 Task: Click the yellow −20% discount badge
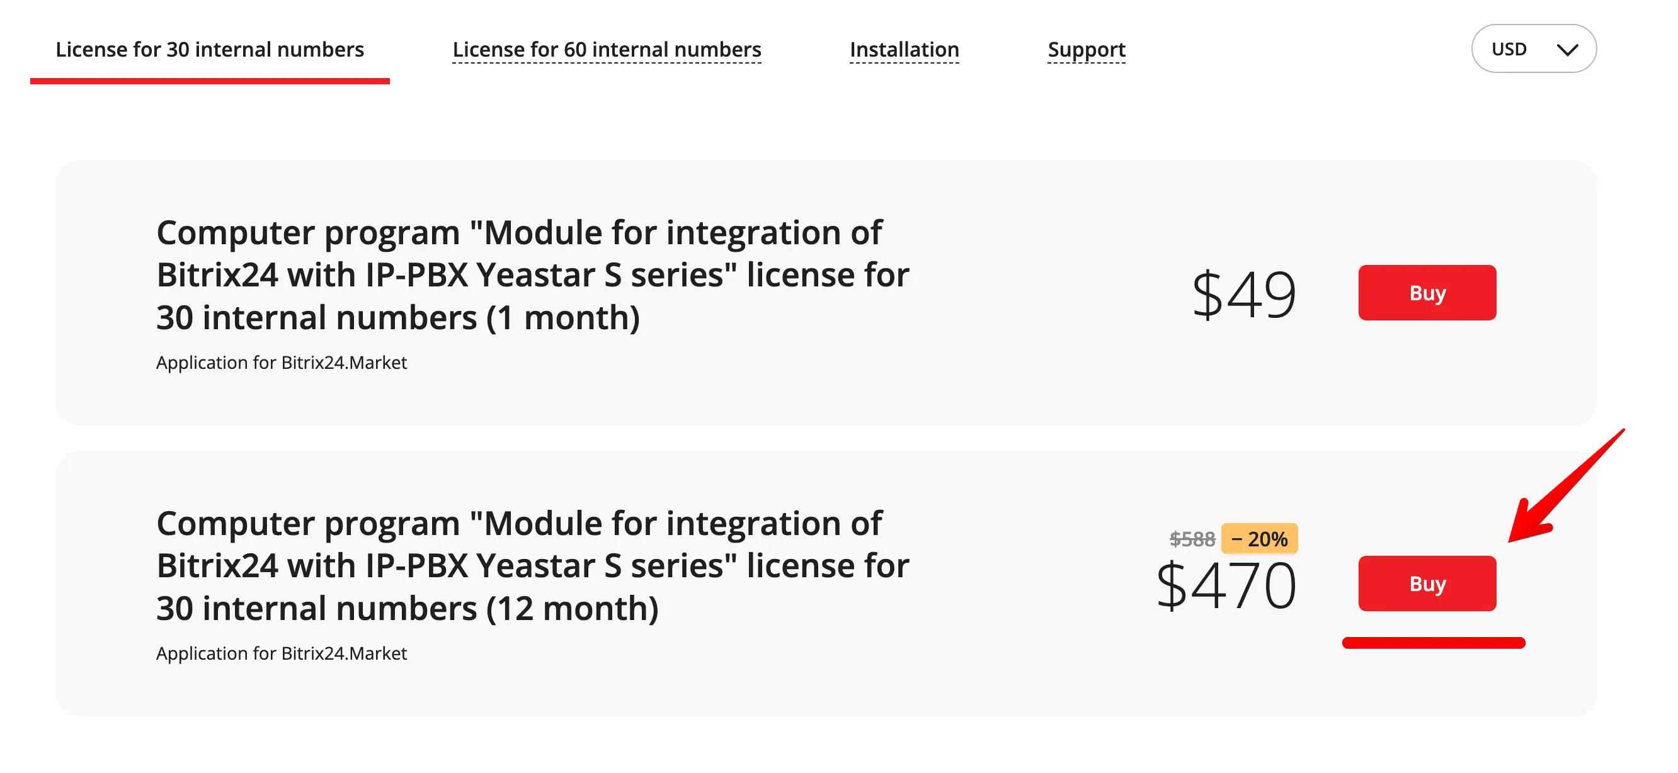point(1258,539)
